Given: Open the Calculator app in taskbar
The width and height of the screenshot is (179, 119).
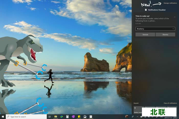Looking at the screenshot, I should pyautogui.click(x=68, y=117).
